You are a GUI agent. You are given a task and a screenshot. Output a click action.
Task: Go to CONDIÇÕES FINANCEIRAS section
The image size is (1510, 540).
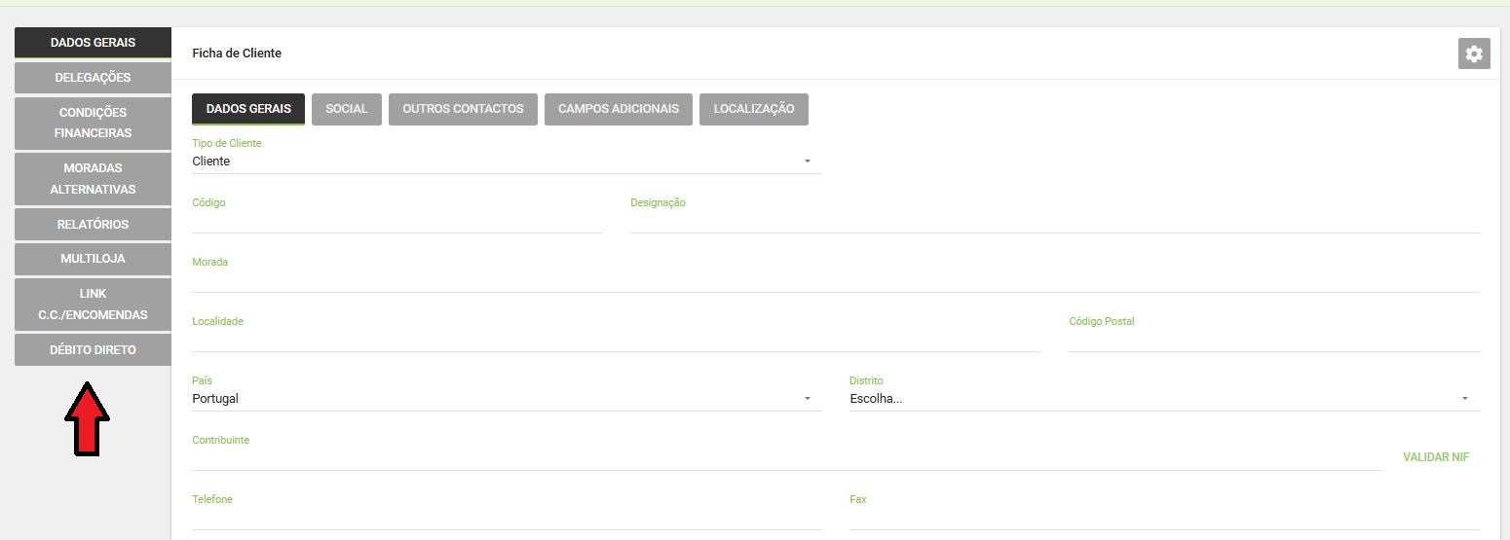tap(93, 123)
